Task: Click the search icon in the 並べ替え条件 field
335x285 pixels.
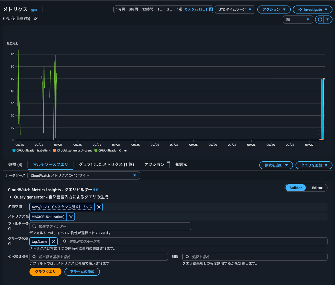Action: pyautogui.click(x=34, y=257)
